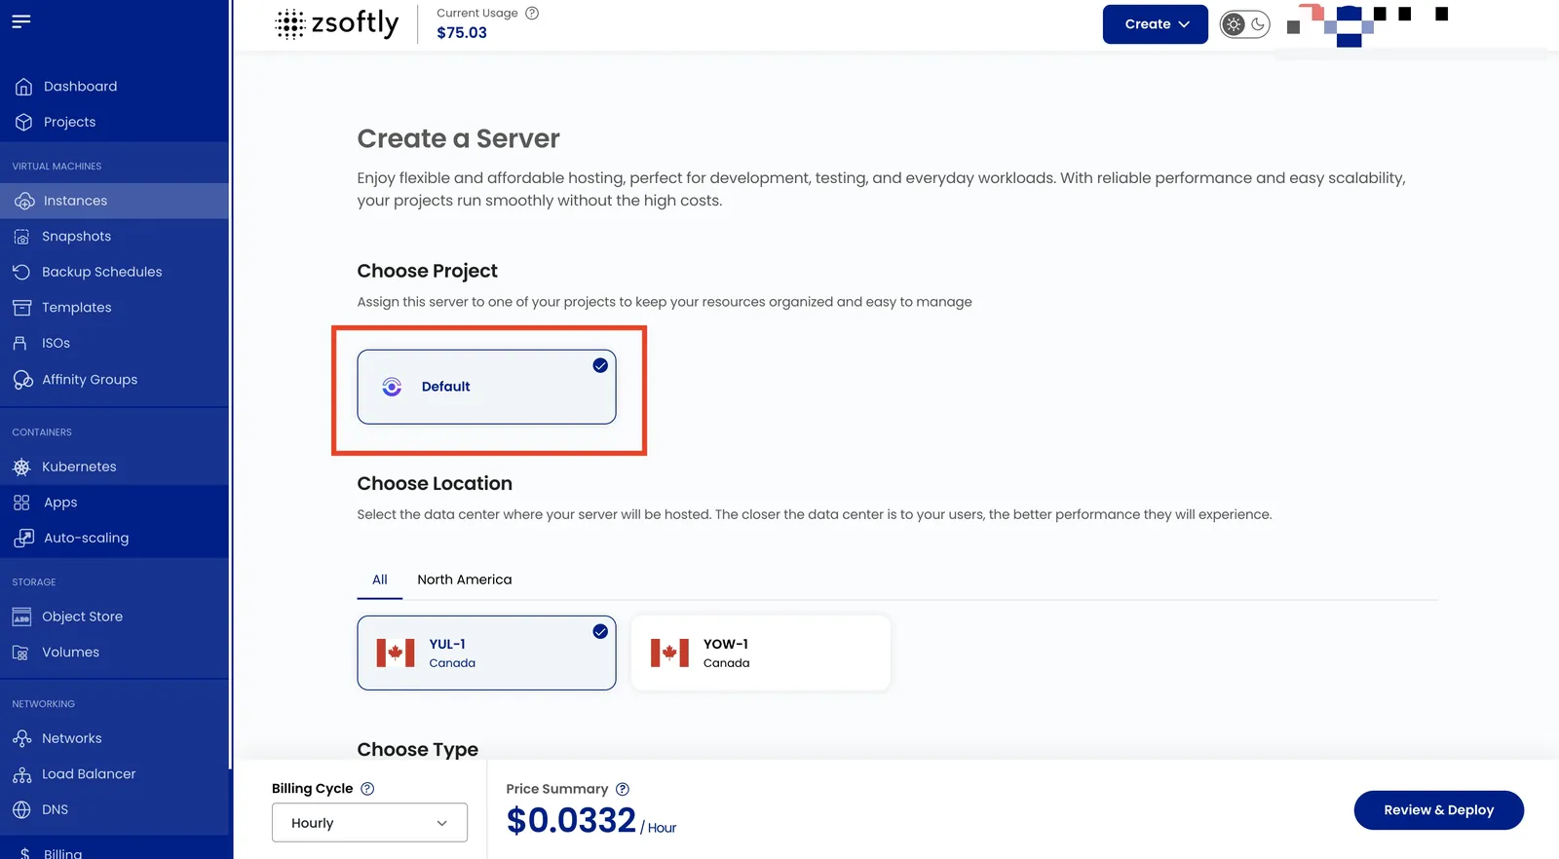Open Networks icon in sidebar

pyautogui.click(x=21, y=738)
